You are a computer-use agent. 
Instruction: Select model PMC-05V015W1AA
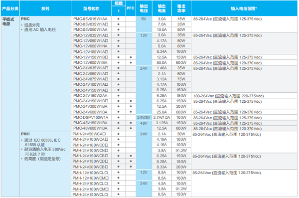click(x=90, y=19)
